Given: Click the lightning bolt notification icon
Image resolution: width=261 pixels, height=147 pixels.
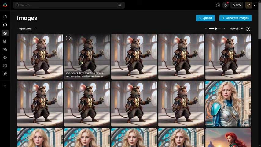Looking at the screenshot, I should pyautogui.click(x=225, y=5).
